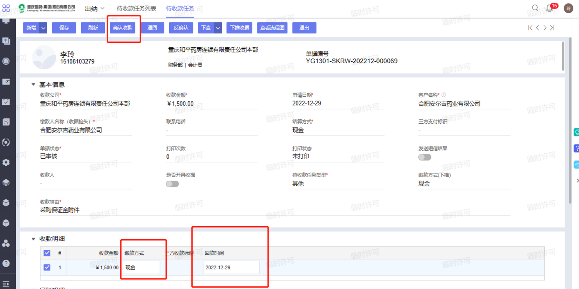Click the blue question floating help icon

coord(577,149)
